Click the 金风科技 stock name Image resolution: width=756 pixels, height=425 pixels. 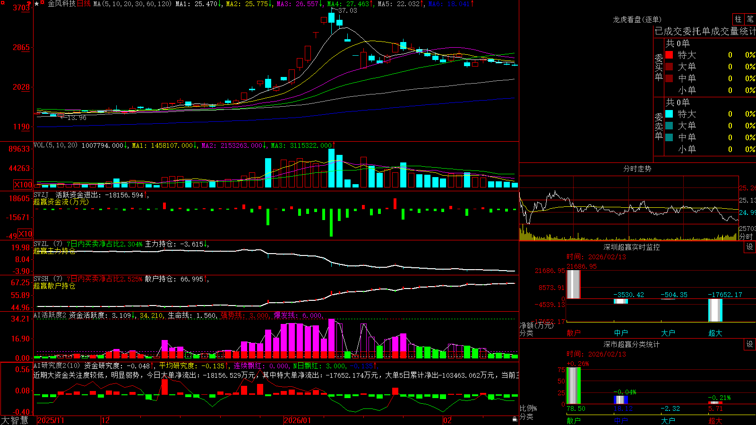click(x=61, y=4)
